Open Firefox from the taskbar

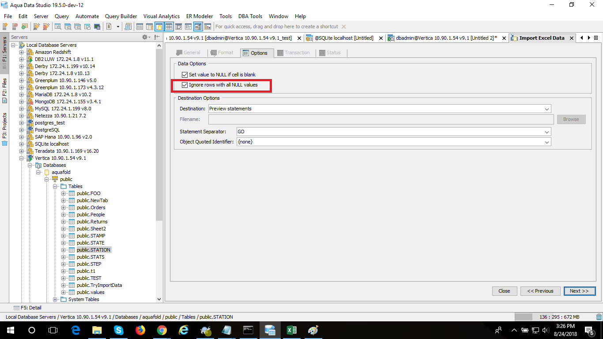pyautogui.click(x=140, y=330)
